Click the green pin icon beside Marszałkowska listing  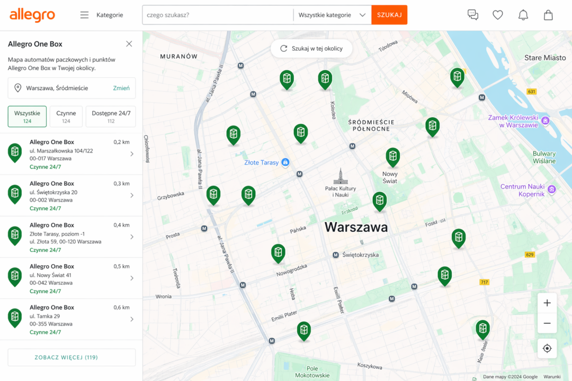(15, 153)
